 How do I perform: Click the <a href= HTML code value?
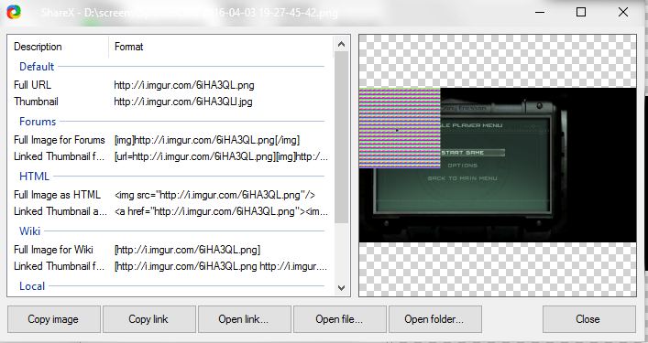pos(221,211)
